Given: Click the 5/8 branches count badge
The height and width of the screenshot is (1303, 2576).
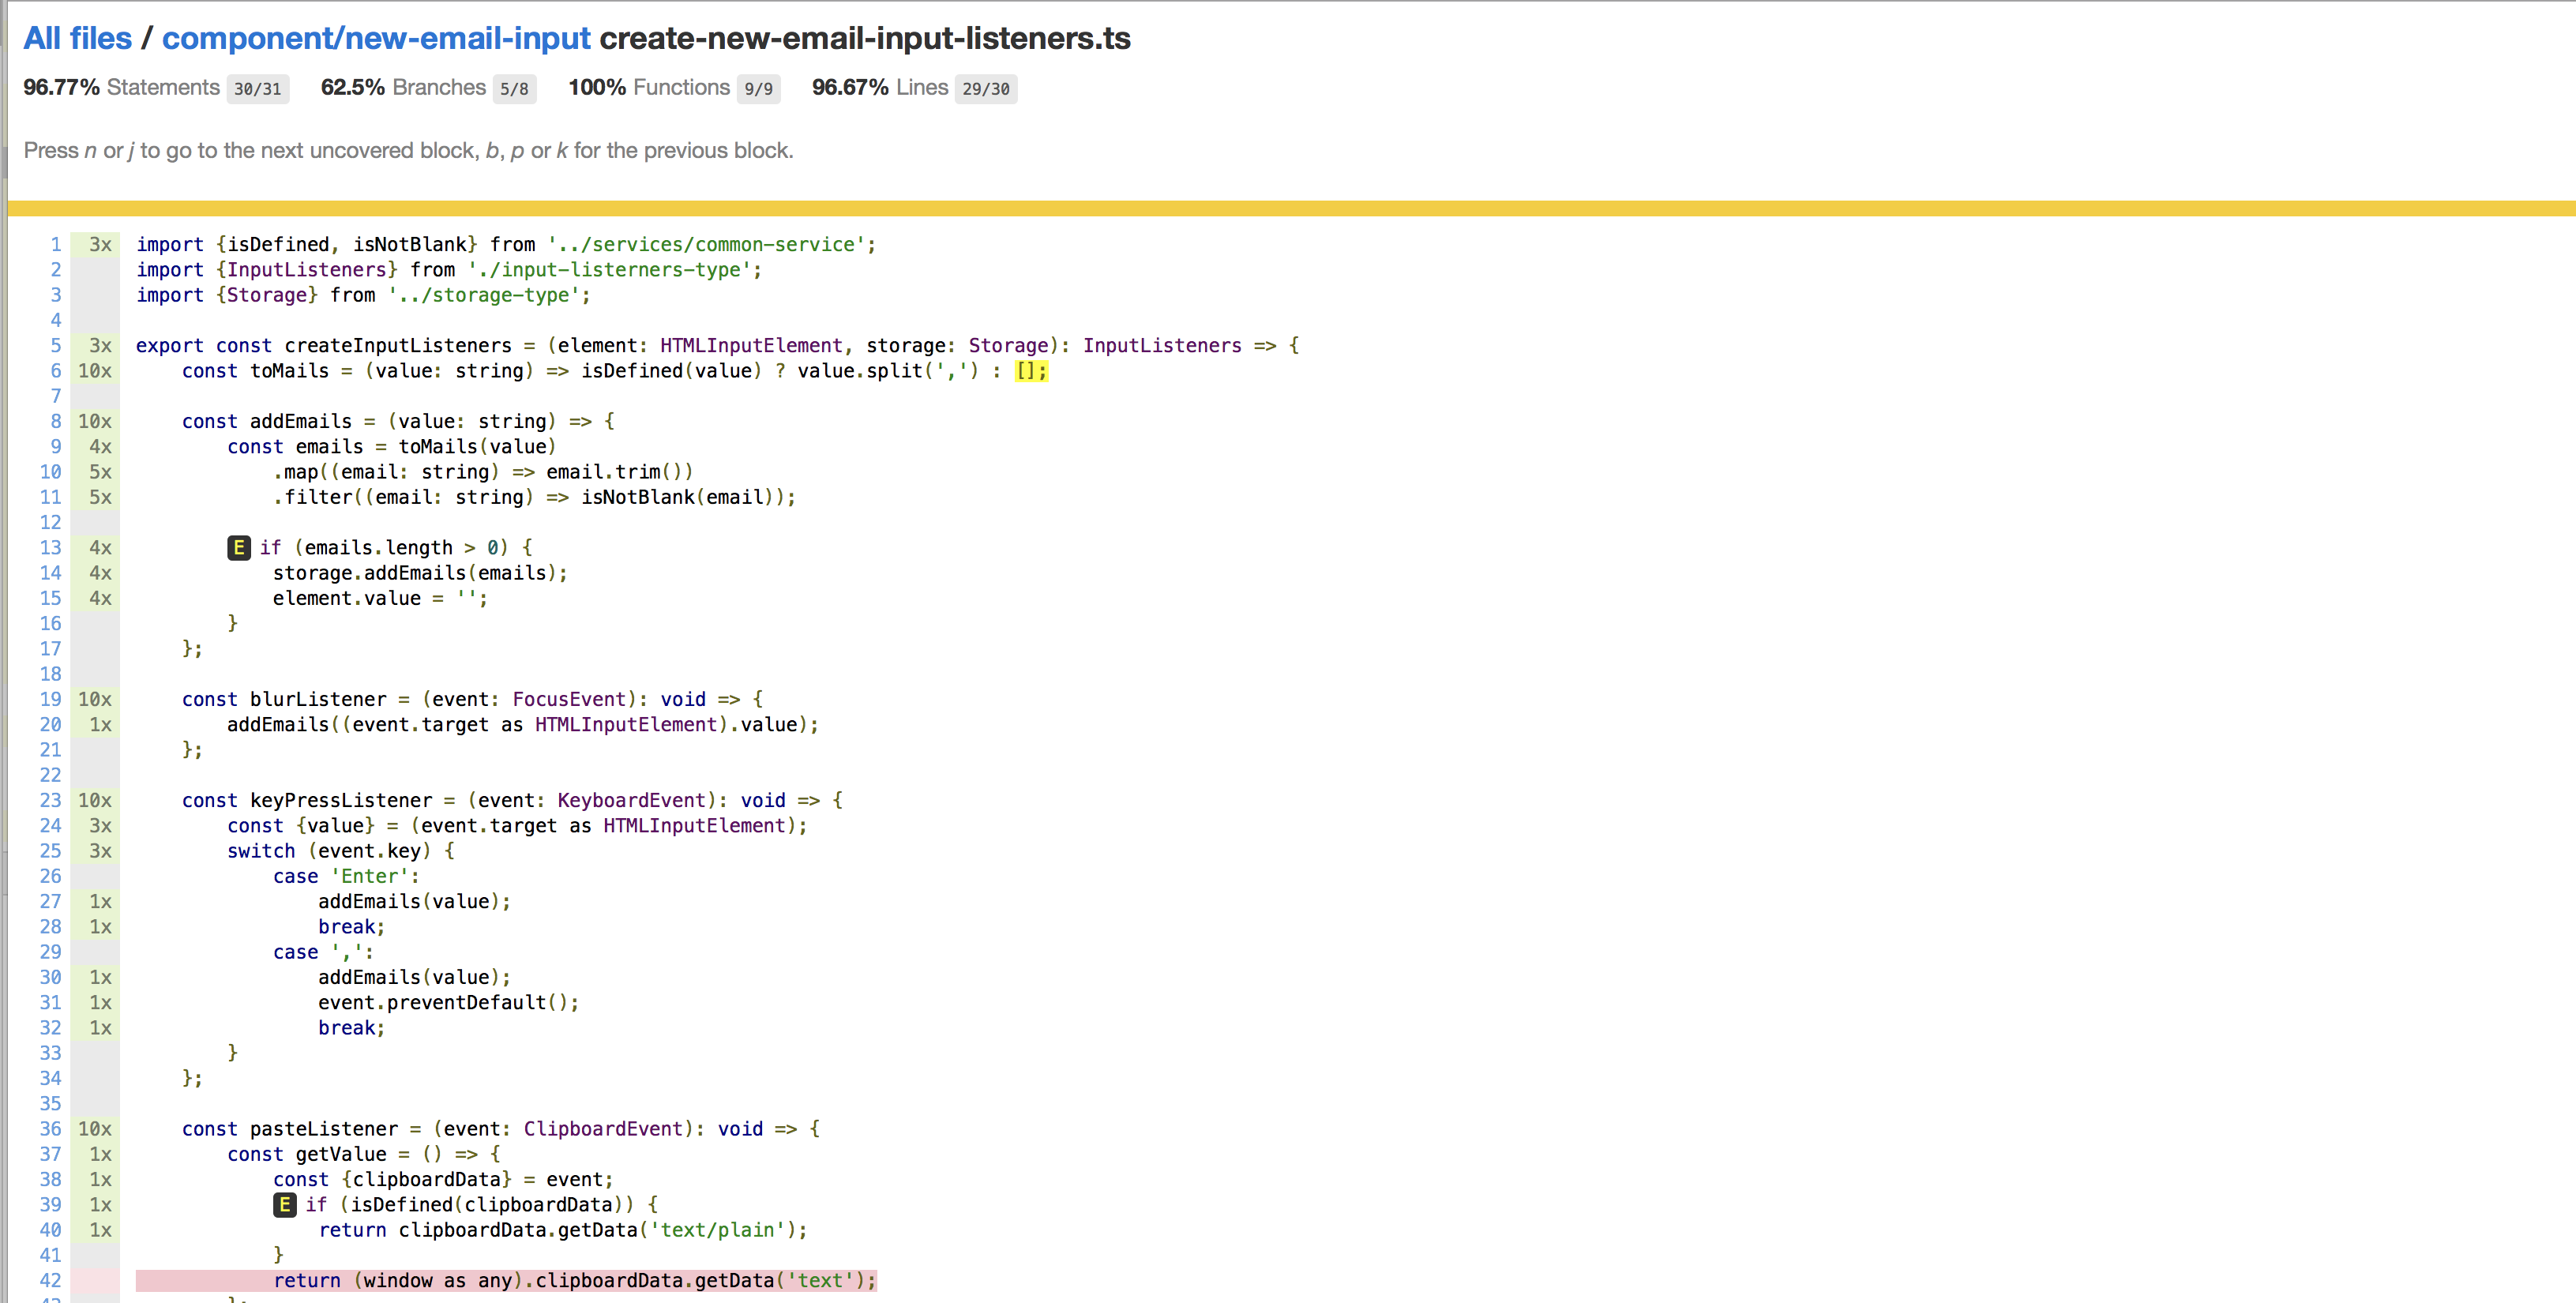Looking at the screenshot, I should pos(514,89).
